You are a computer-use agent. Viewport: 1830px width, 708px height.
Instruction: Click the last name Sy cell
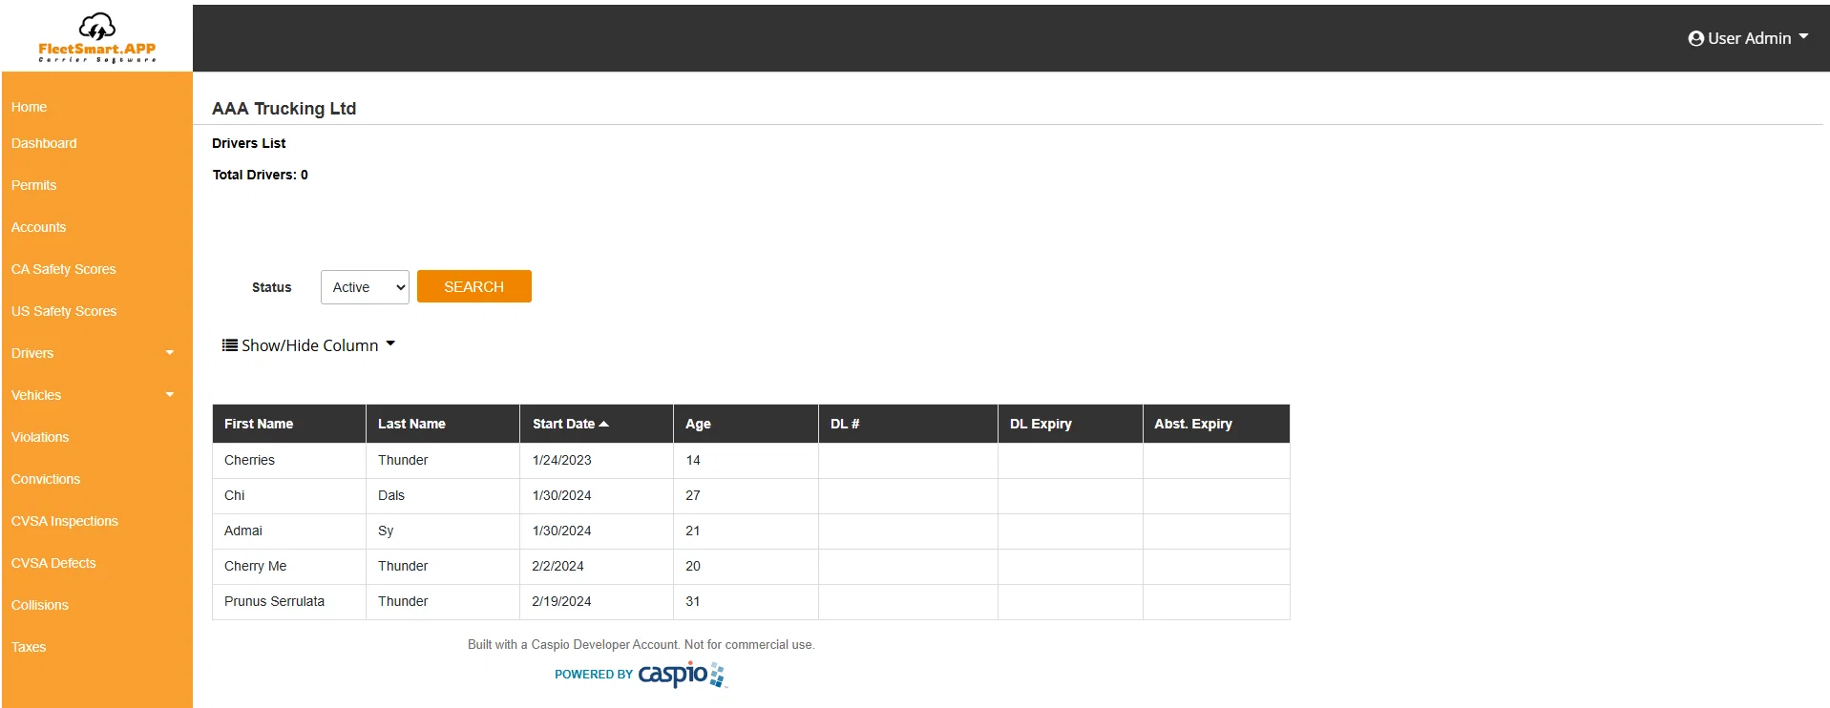tap(443, 531)
